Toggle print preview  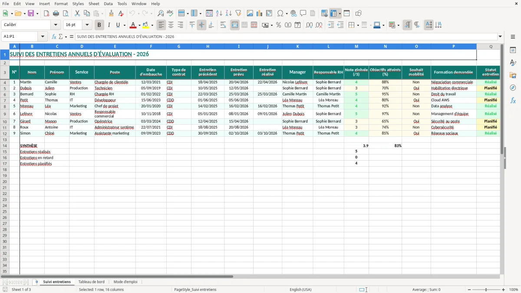66,13
